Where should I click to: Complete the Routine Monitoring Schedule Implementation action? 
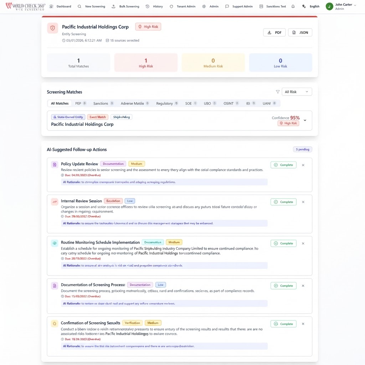tap(283, 243)
